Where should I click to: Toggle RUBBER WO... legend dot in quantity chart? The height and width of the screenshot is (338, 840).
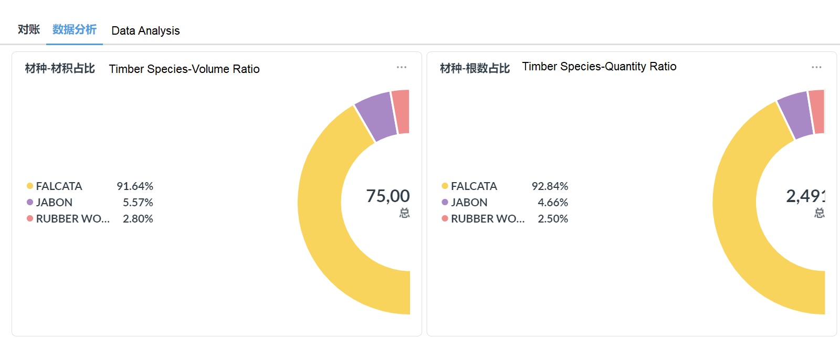tap(445, 218)
